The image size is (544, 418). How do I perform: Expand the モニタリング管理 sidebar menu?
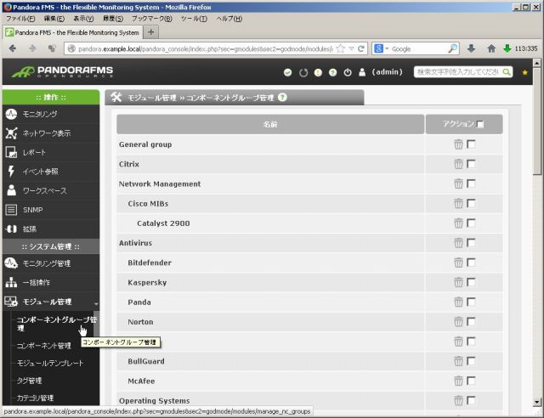point(51,263)
